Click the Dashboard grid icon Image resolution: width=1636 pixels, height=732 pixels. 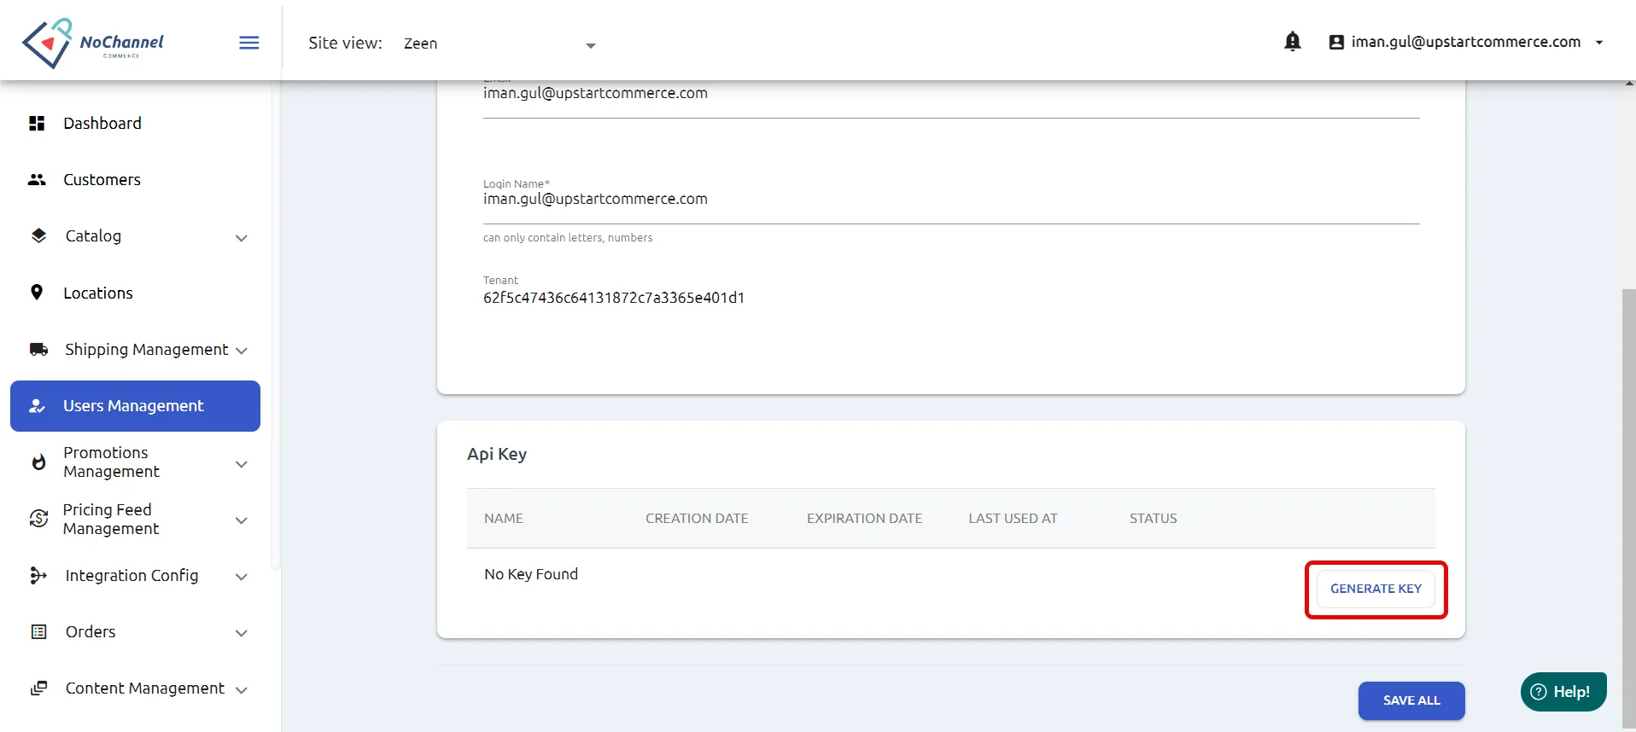pos(37,124)
